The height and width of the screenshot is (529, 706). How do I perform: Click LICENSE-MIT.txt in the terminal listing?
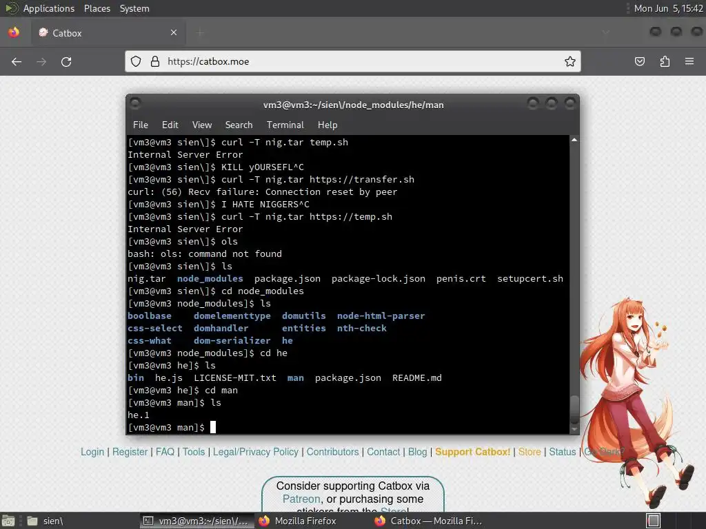(x=235, y=378)
